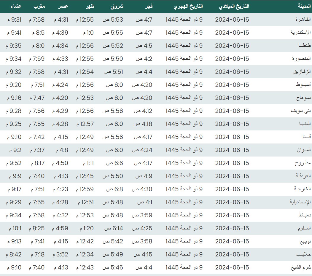Click the Hijri date in the نويبع row

[x=184, y=241]
